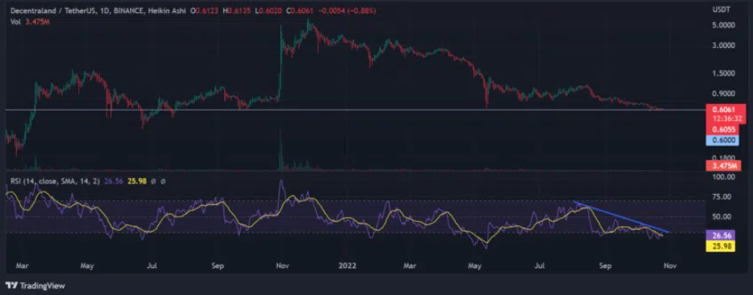753x295 pixels.
Task: Click the 50.00 RSI axis label
Action: click(x=722, y=217)
